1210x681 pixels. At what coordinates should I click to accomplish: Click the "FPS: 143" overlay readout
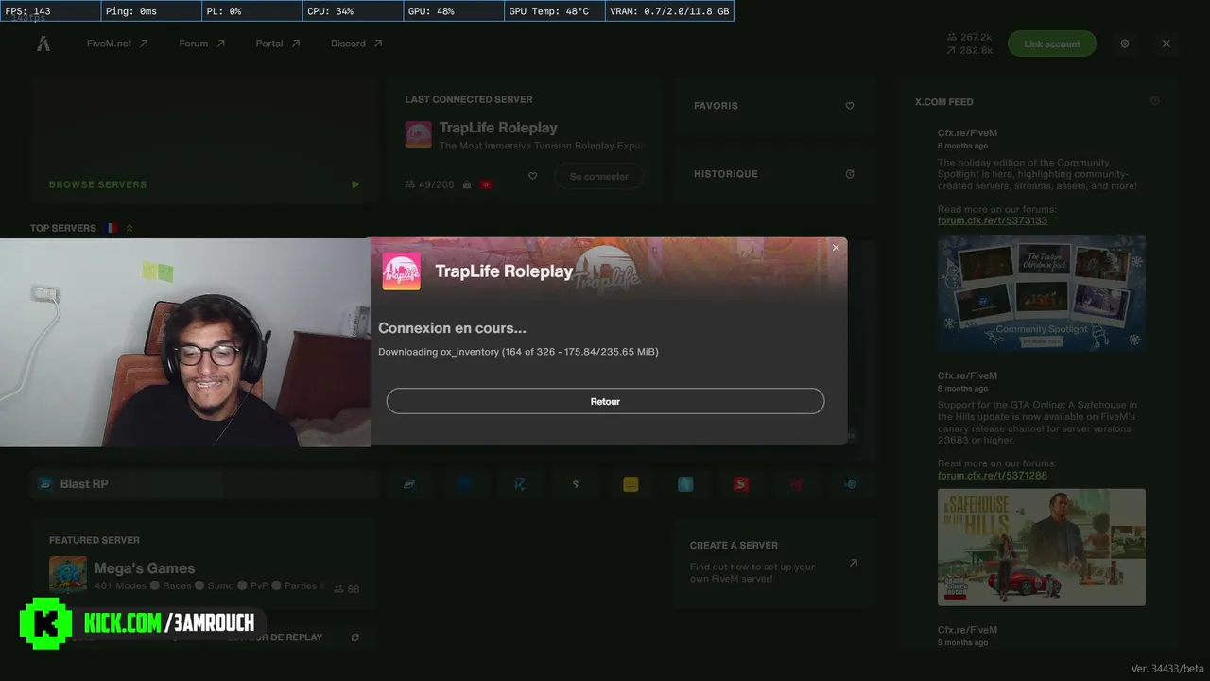(x=28, y=11)
